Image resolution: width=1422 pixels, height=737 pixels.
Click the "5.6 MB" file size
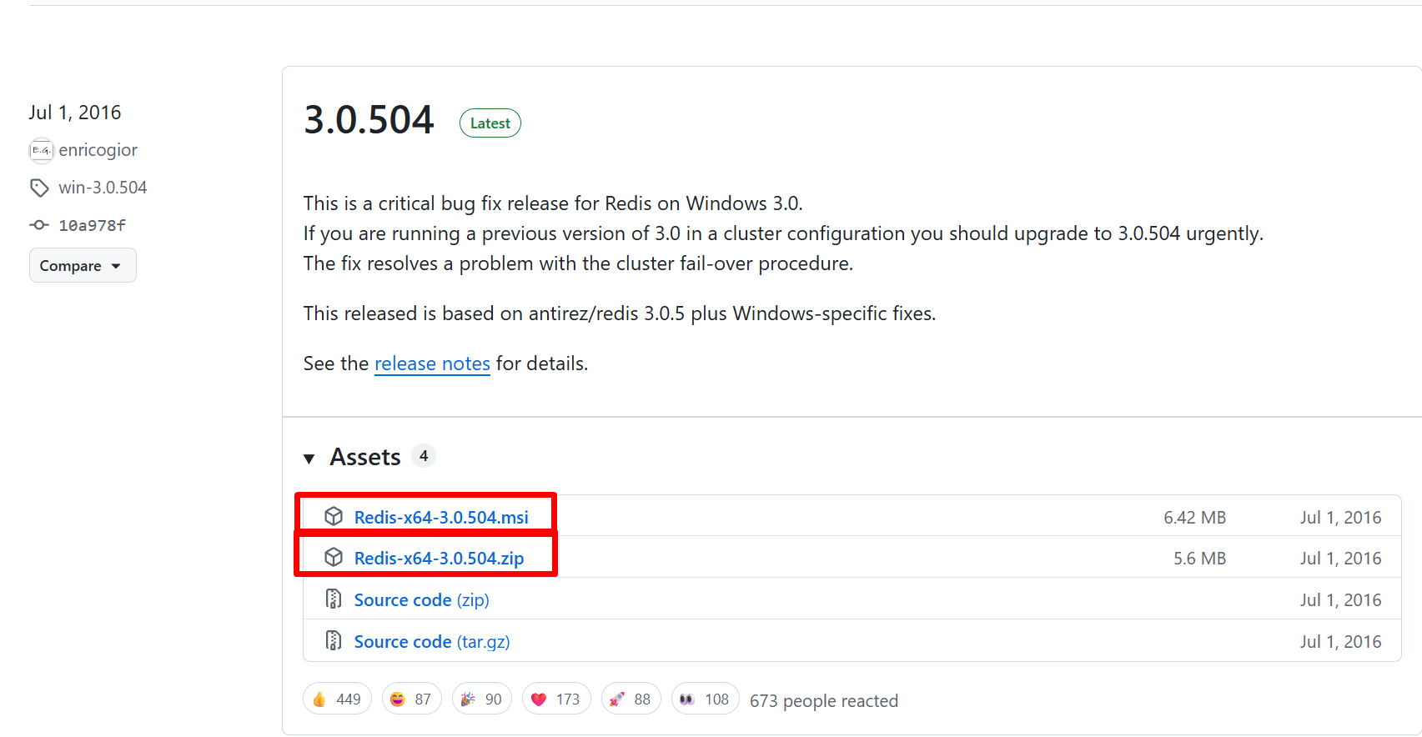click(1199, 558)
